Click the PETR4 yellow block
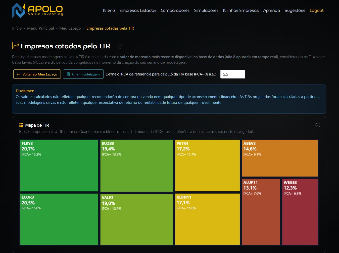The height and width of the screenshot is (253, 339). coord(207,165)
